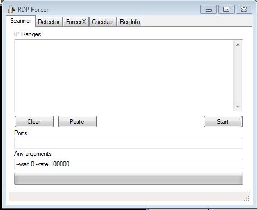Switch to the Scanner tab
Image resolution: width=258 pixels, height=210 pixels.
(21, 21)
